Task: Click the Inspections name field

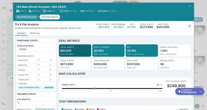Action: tap(27, 60)
